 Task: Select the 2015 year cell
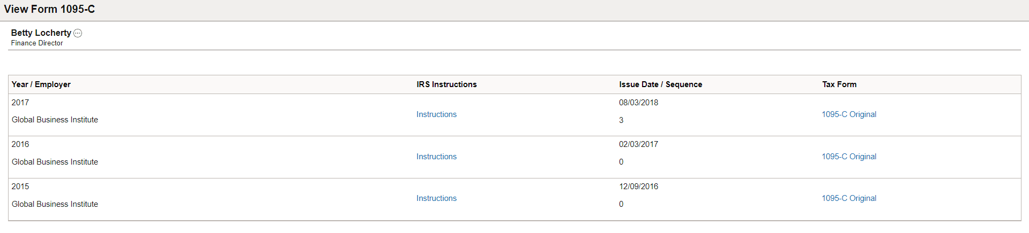pyautogui.click(x=20, y=187)
